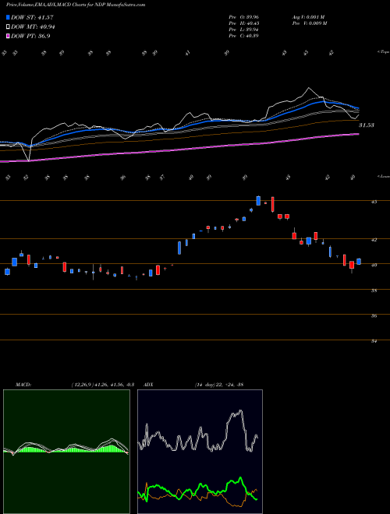The width and height of the screenshot is (390, 514).
Task: Click the 31.53 EMA price label
Action: coord(367,125)
